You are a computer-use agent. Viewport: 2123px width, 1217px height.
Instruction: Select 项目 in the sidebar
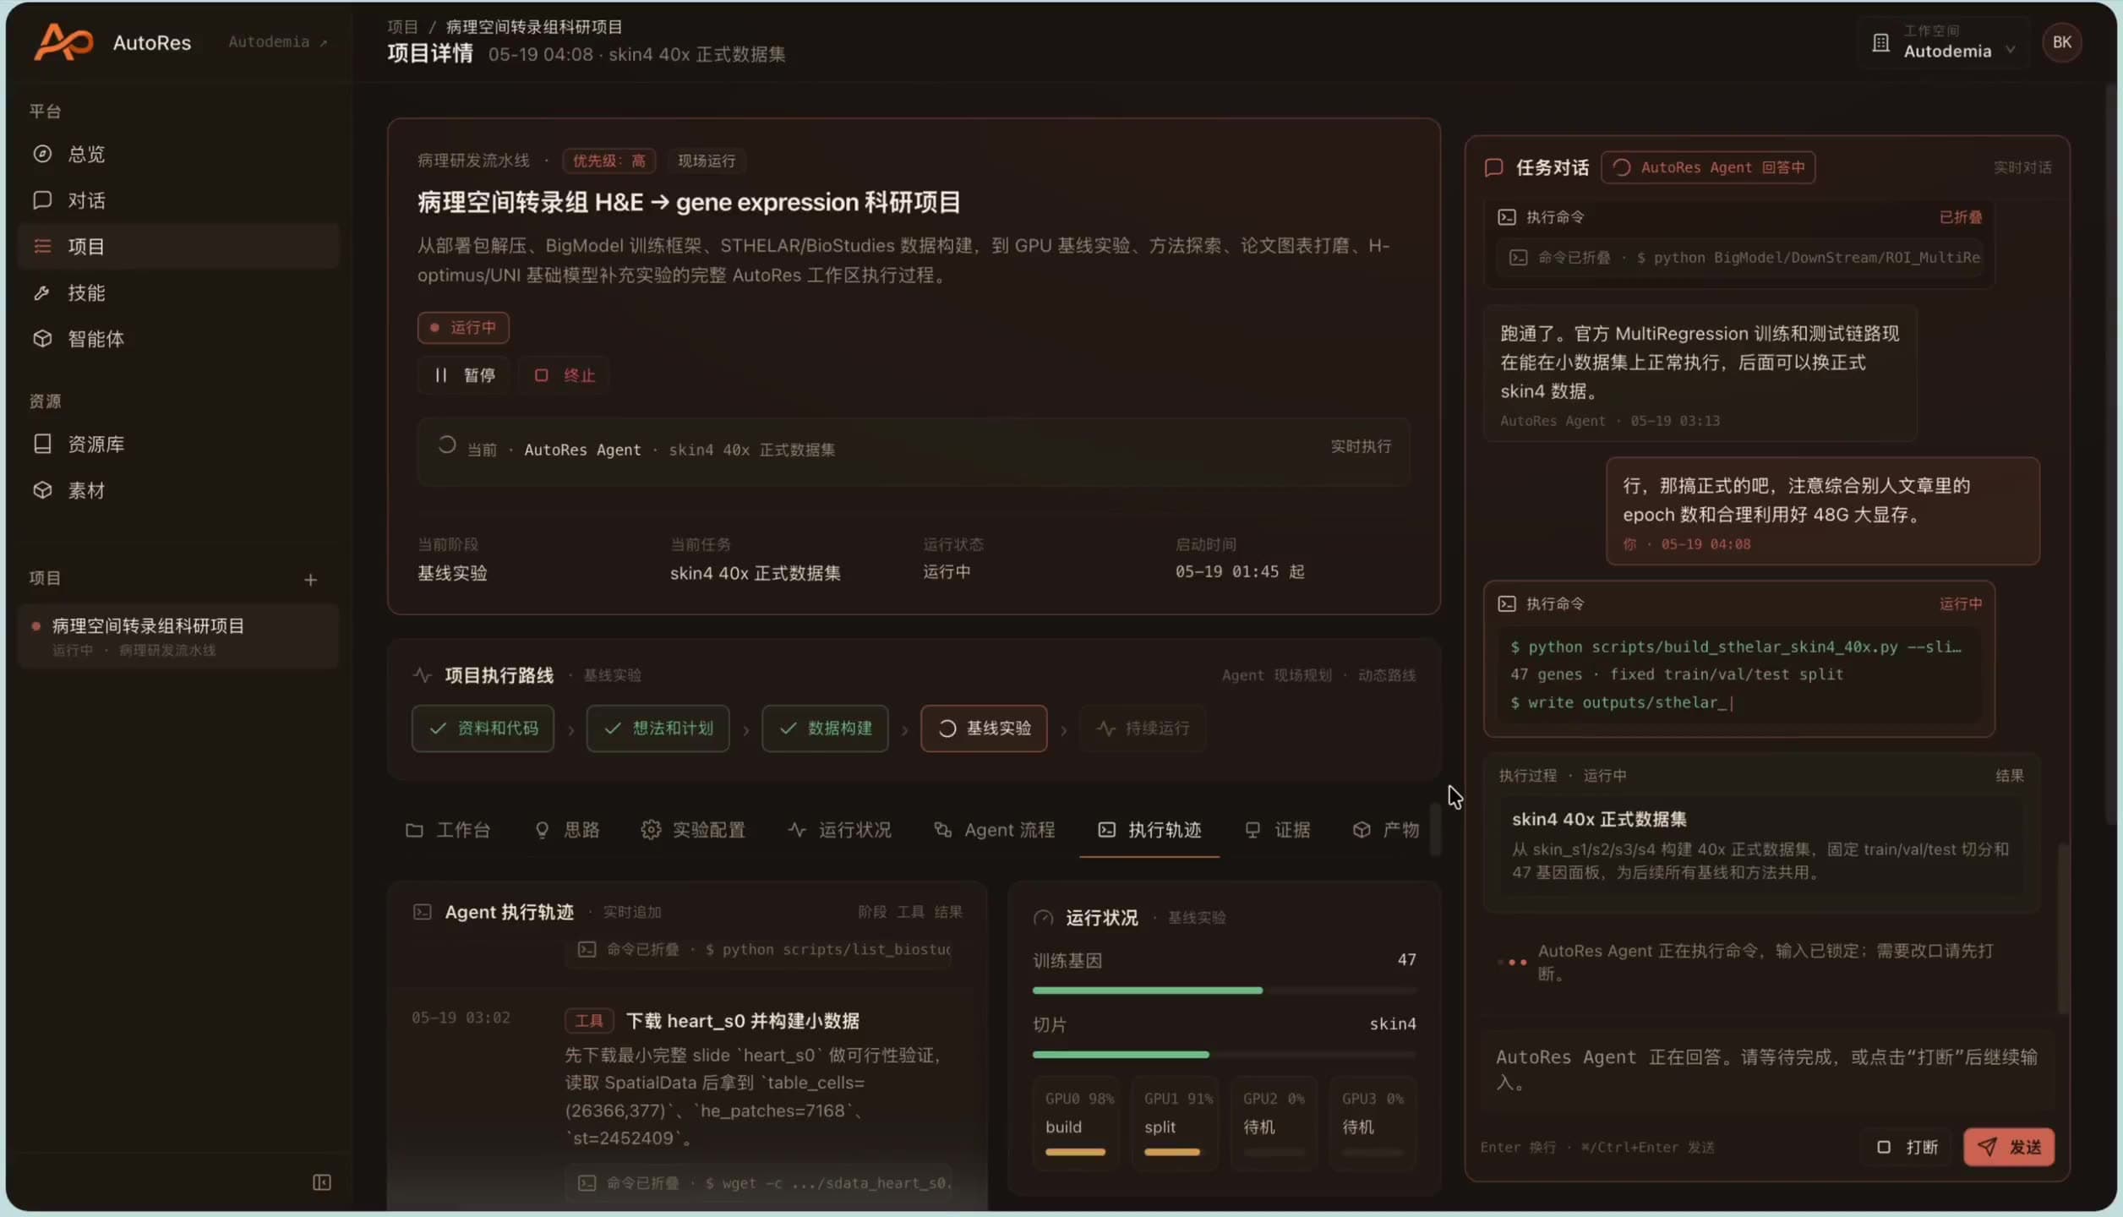177,246
